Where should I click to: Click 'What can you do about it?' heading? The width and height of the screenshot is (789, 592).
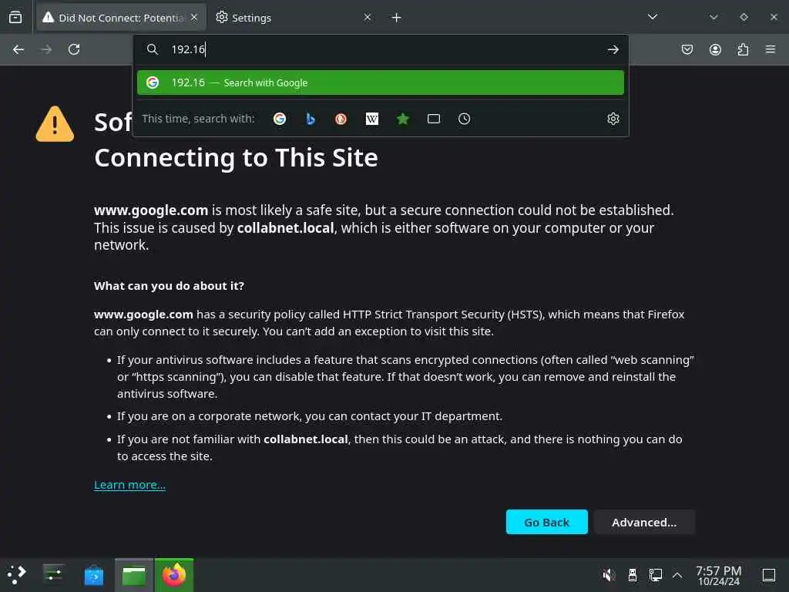click(169, 286)
